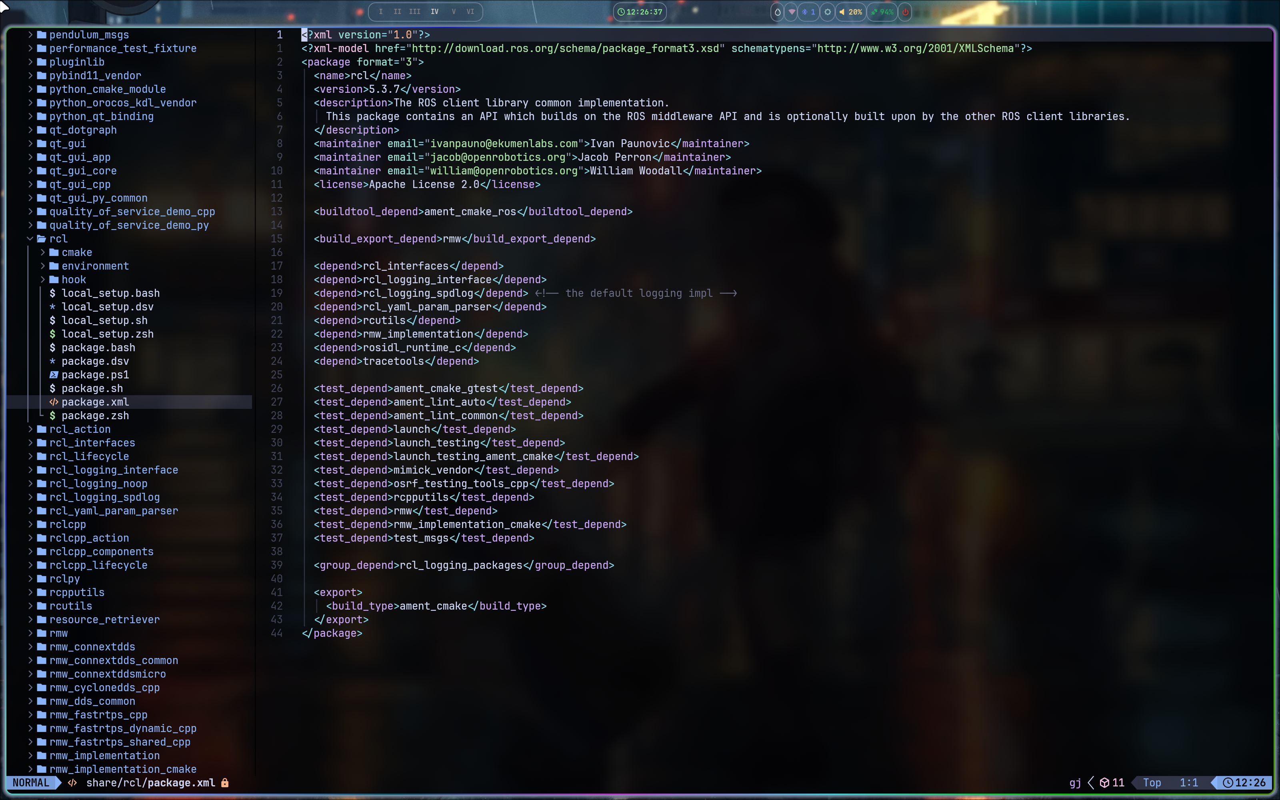Click the version text 5.3.7
This screenshot has height=800, width=1280.
(x=384, y=90)
